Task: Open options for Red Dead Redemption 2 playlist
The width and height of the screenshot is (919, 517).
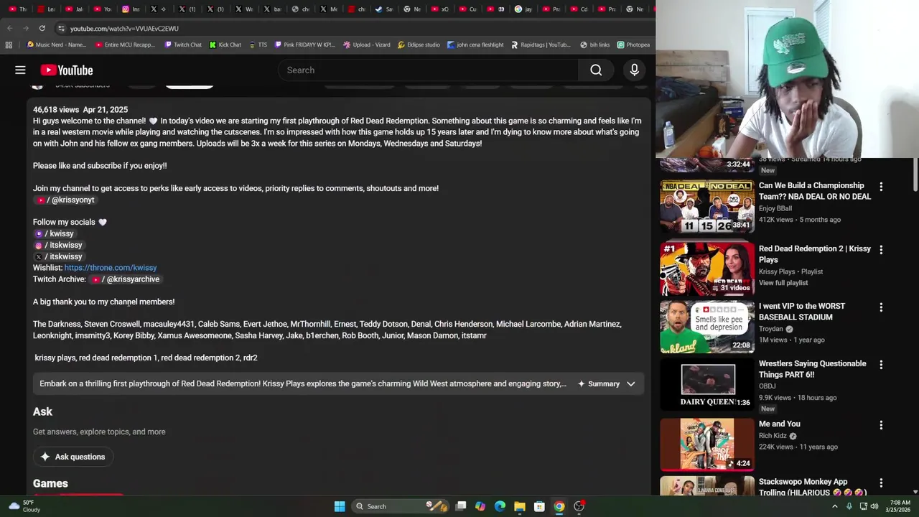Action: 881,249
